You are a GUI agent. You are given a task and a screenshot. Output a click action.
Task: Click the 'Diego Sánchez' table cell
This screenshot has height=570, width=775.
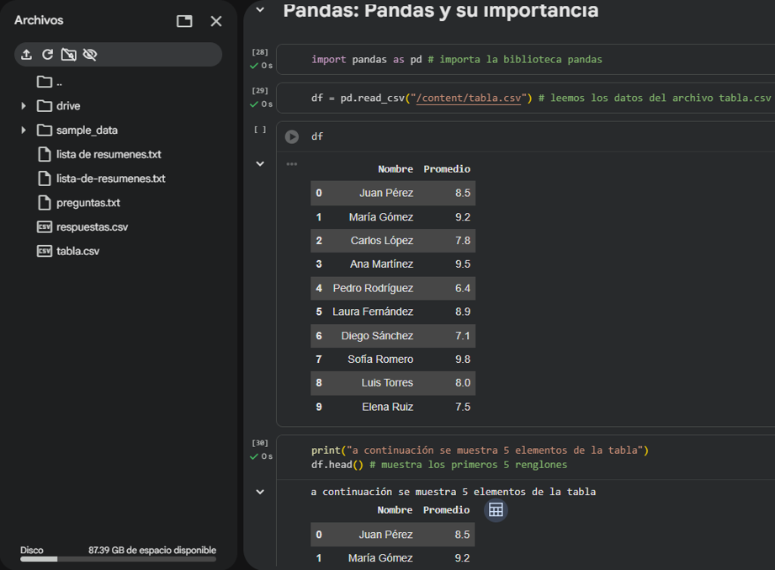tap(377, 336)
